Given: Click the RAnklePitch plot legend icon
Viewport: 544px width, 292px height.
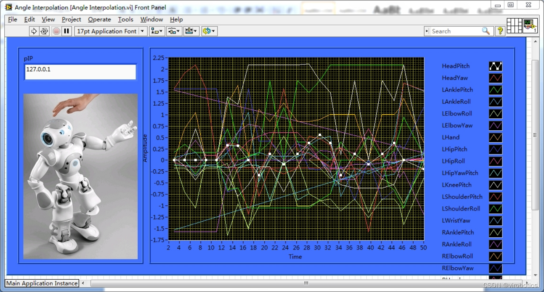Looking at the screenshot, I should click(x=495, y=233).
